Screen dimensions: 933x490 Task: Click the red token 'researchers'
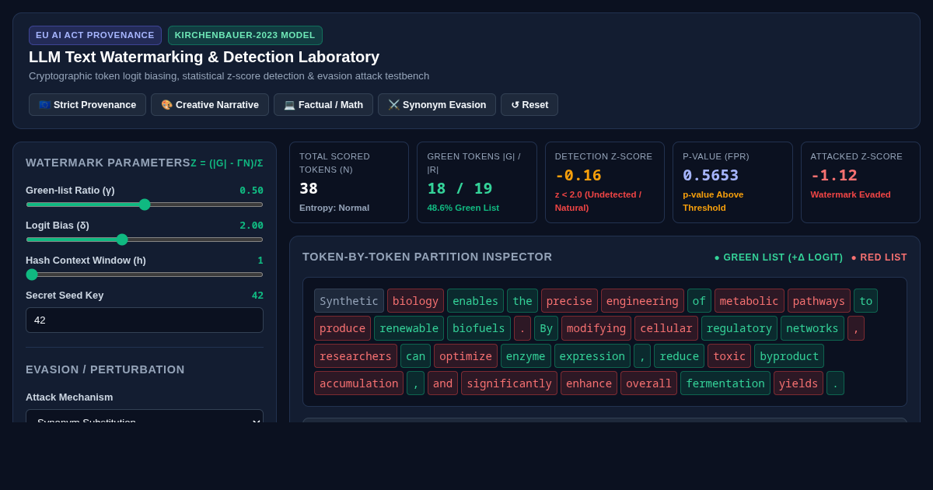355,356
